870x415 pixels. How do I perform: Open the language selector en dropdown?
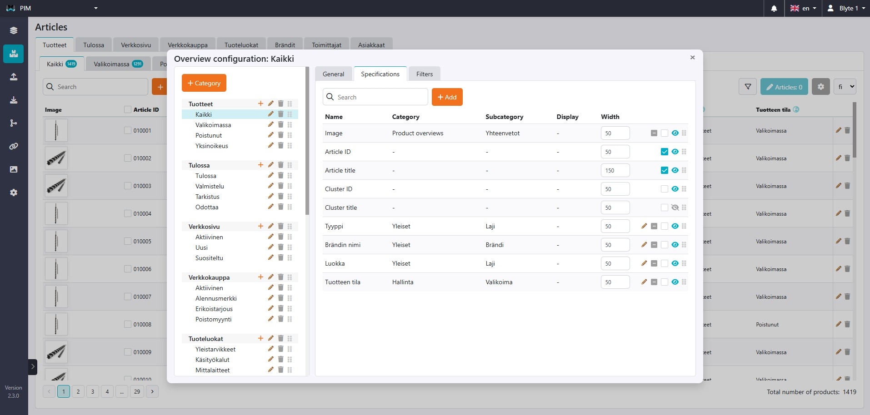click(x=803, y=8)
